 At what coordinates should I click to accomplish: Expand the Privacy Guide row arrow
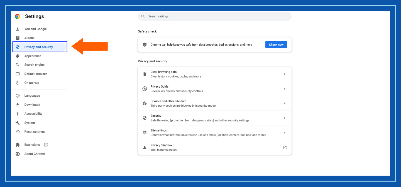tap(285, 89)
